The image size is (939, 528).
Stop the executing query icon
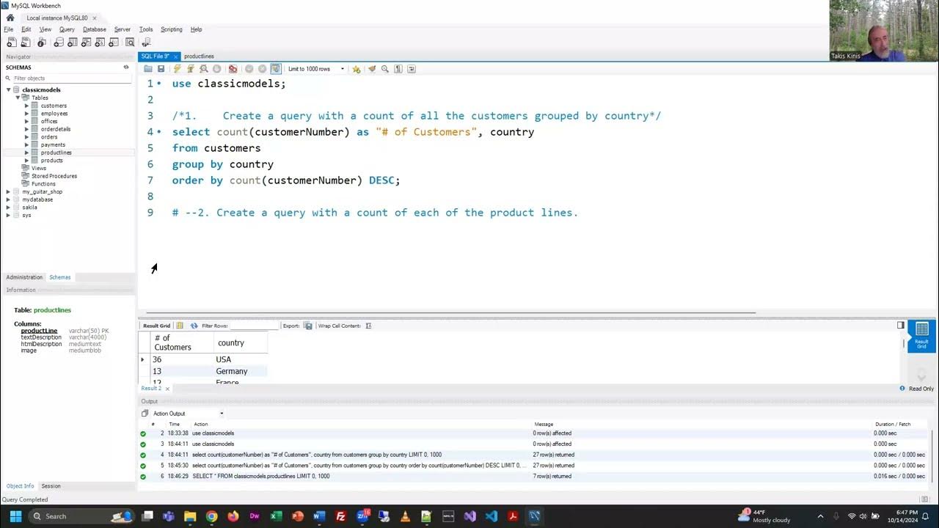click(x=216, y=69)
